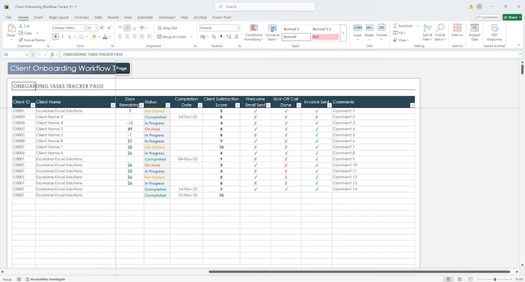This screenshot has width=525, height=282.
Task: Open Find & Select
Action: click(440, 32)
